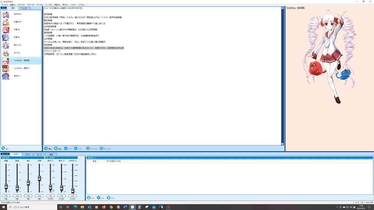
Task: Select the ついなちゃん（関西弁）voice avatar
Action: tap(6, 68)
